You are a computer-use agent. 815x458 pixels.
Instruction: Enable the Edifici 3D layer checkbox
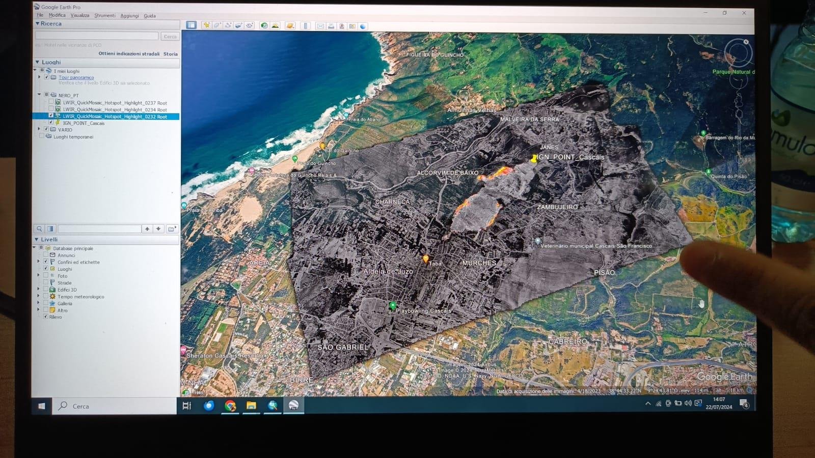45,290
